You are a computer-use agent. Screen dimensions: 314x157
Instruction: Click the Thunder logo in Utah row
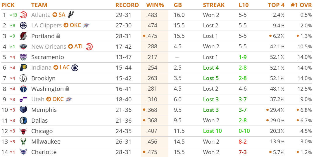pyautogui.click(x=69, y=99)
